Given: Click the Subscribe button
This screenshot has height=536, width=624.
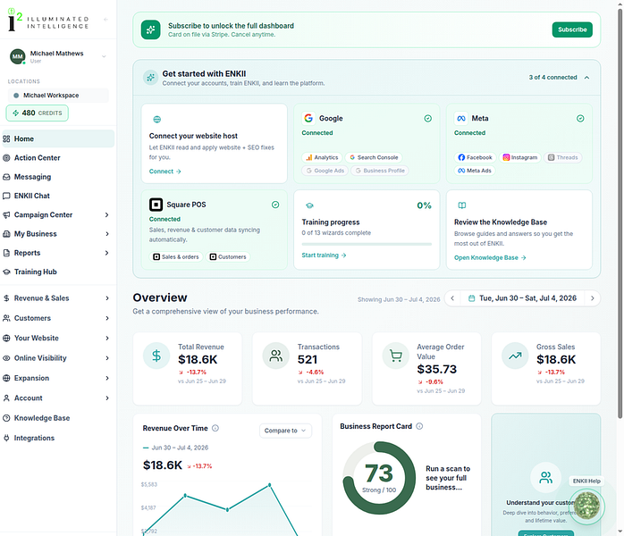Looking at the screenshot, I should tap(572, 29).
